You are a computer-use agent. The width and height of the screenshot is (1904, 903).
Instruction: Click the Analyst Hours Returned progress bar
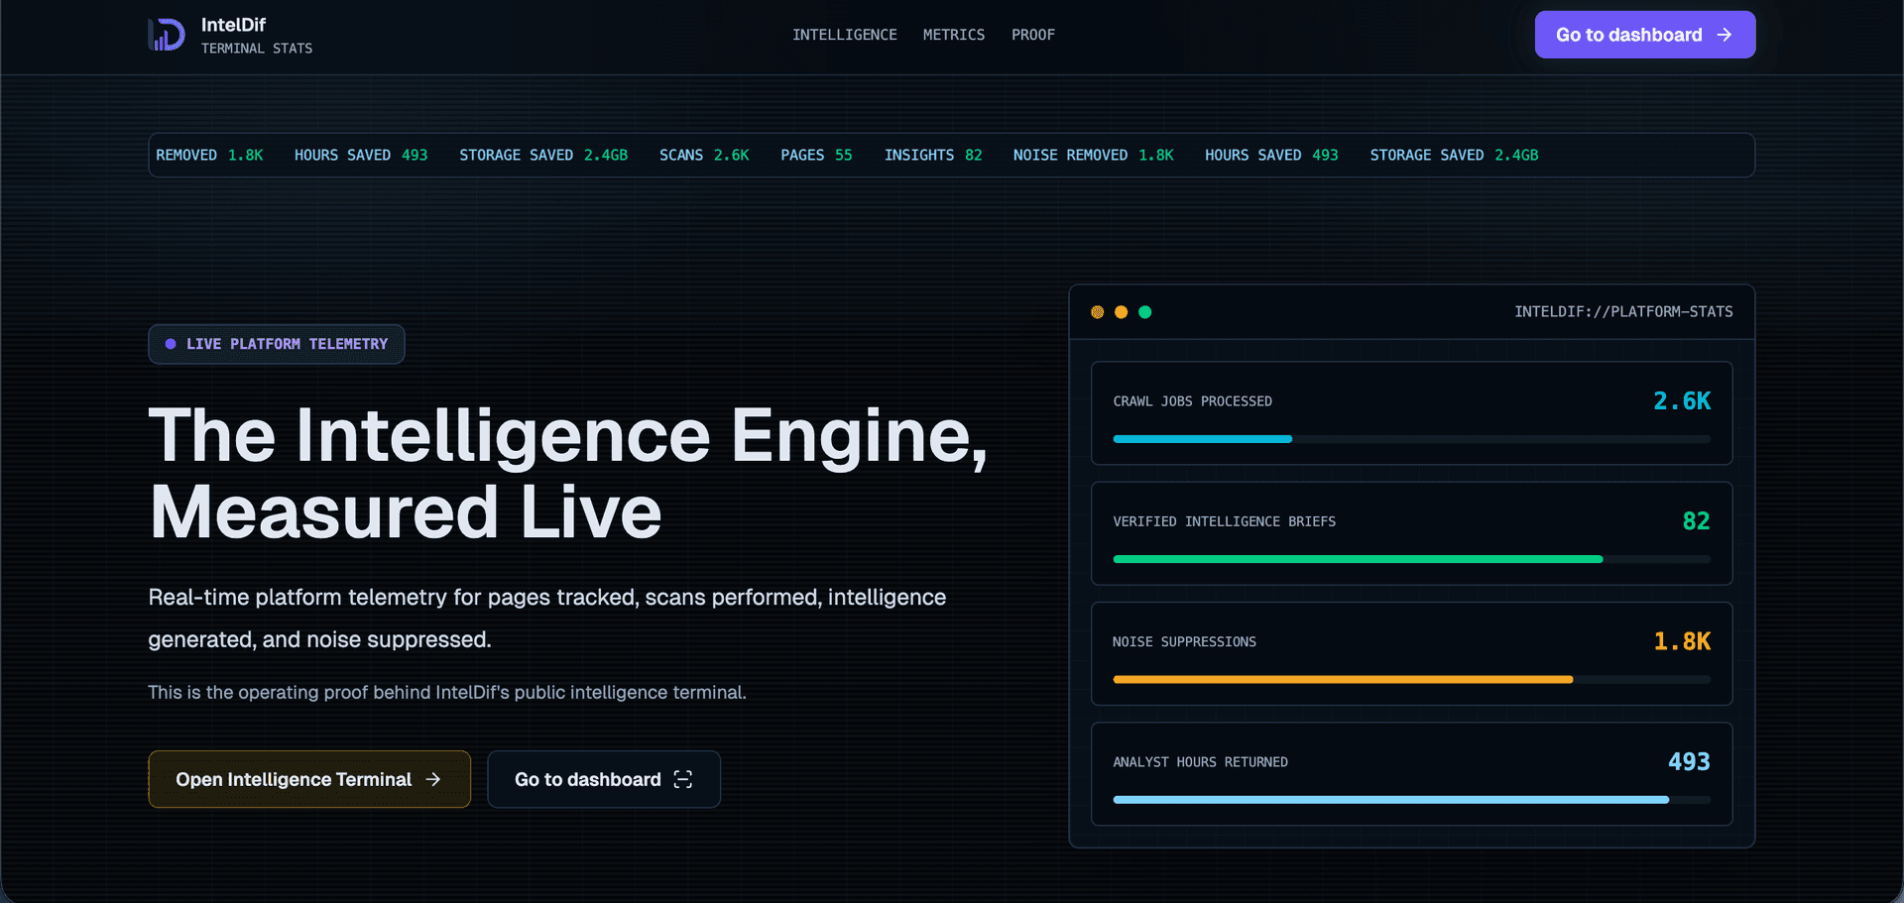pyautogui.click(x=1411, y=799)
